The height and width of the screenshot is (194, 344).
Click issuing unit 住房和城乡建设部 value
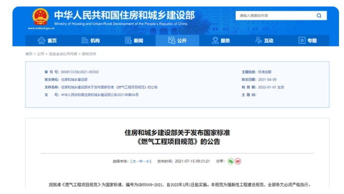74,79
